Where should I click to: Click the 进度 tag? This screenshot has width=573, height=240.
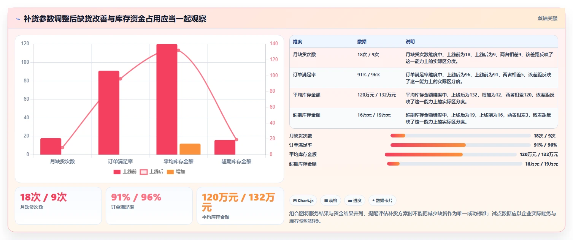click(x=355, y=201)
